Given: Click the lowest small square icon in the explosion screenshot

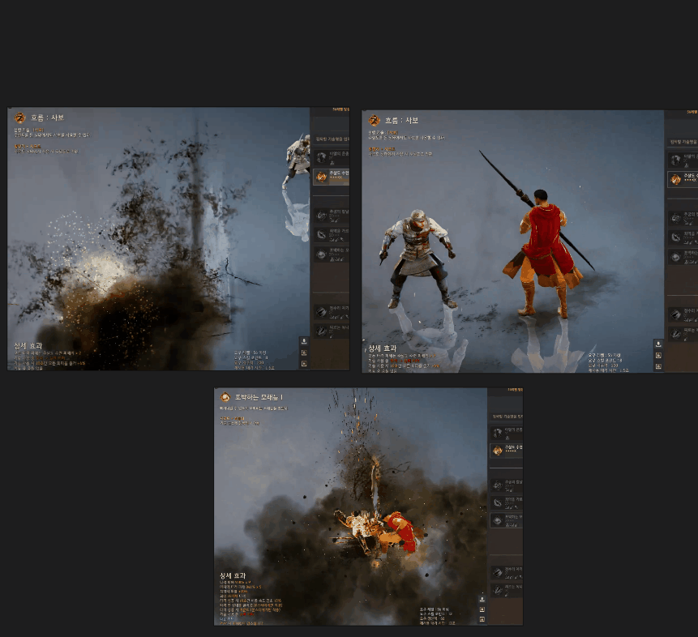Looking at the screenshot, I should [304, 364].
